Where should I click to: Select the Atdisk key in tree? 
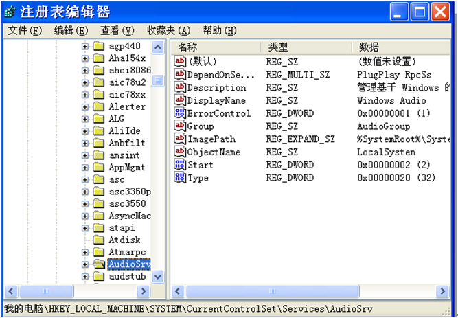[x=124, y=240]
